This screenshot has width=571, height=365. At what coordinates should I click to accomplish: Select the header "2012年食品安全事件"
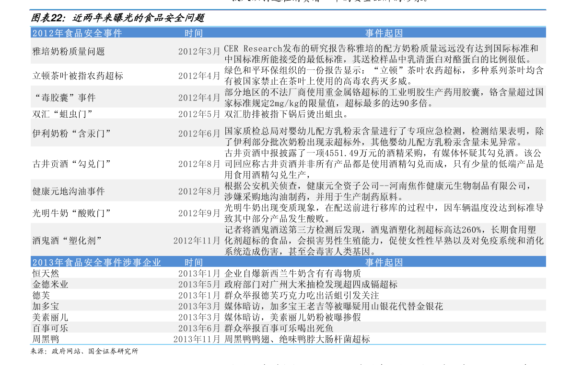pos(77,33)
